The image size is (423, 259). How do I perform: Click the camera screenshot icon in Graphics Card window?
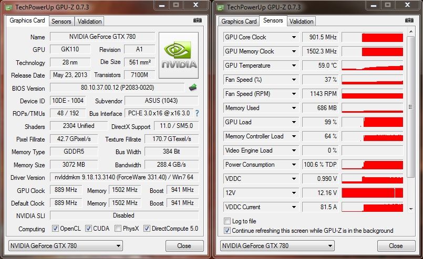pos(198,20)
